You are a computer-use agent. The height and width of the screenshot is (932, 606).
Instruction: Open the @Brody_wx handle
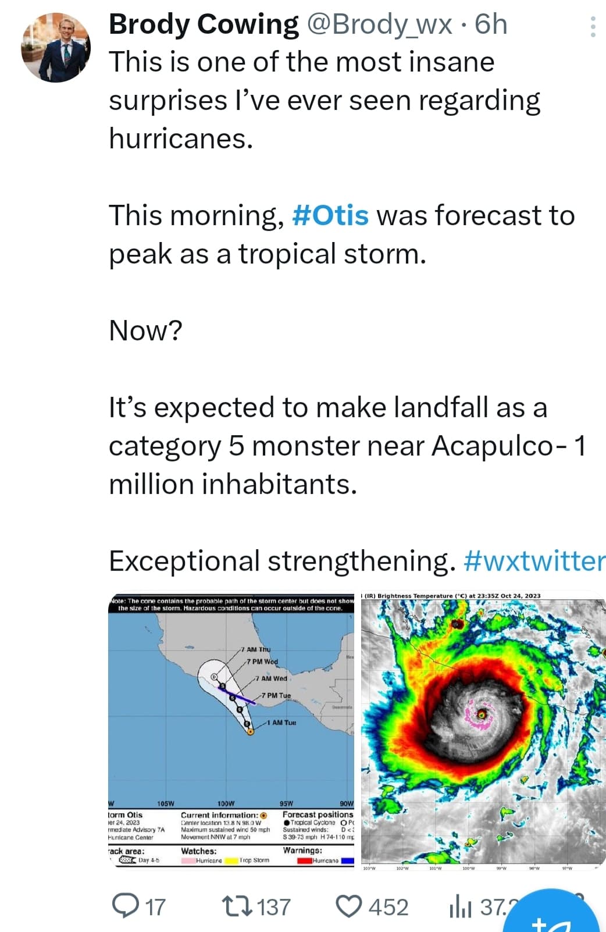click(379, 24)
